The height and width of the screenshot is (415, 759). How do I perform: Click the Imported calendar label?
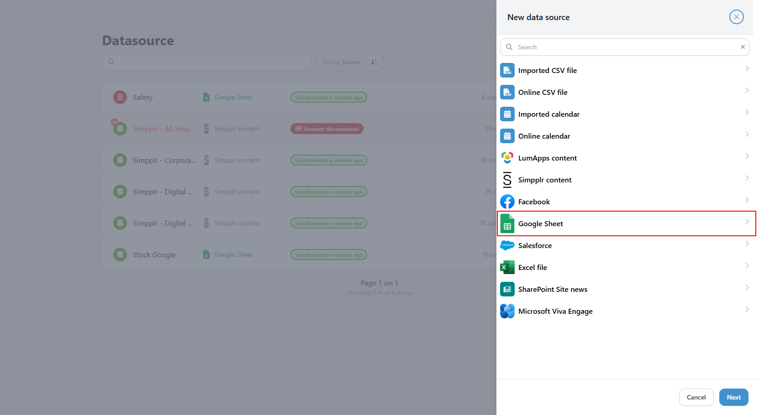point(548,114)
